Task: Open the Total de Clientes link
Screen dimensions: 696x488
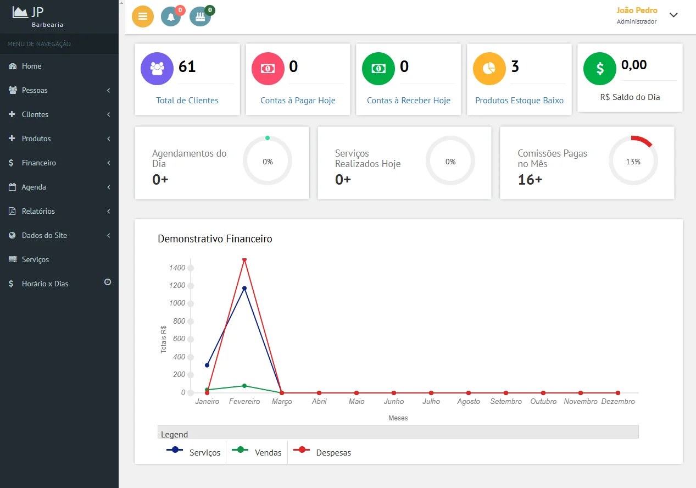Action: point(187,101)
